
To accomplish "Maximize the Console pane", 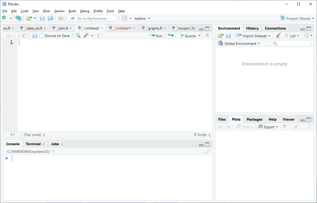I will pyautogui.click(x=207, y=144).
